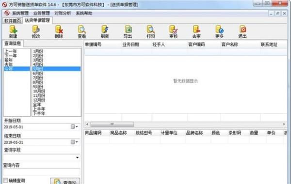Click the 业务日期 column header
Viewport: 291px width, 184px height.
[x=137, y=45]
